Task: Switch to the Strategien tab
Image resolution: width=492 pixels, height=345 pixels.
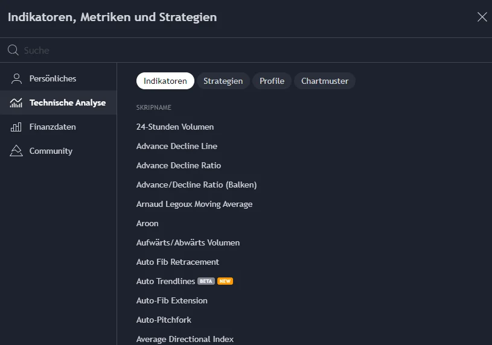Action: [x=223, y=81]
